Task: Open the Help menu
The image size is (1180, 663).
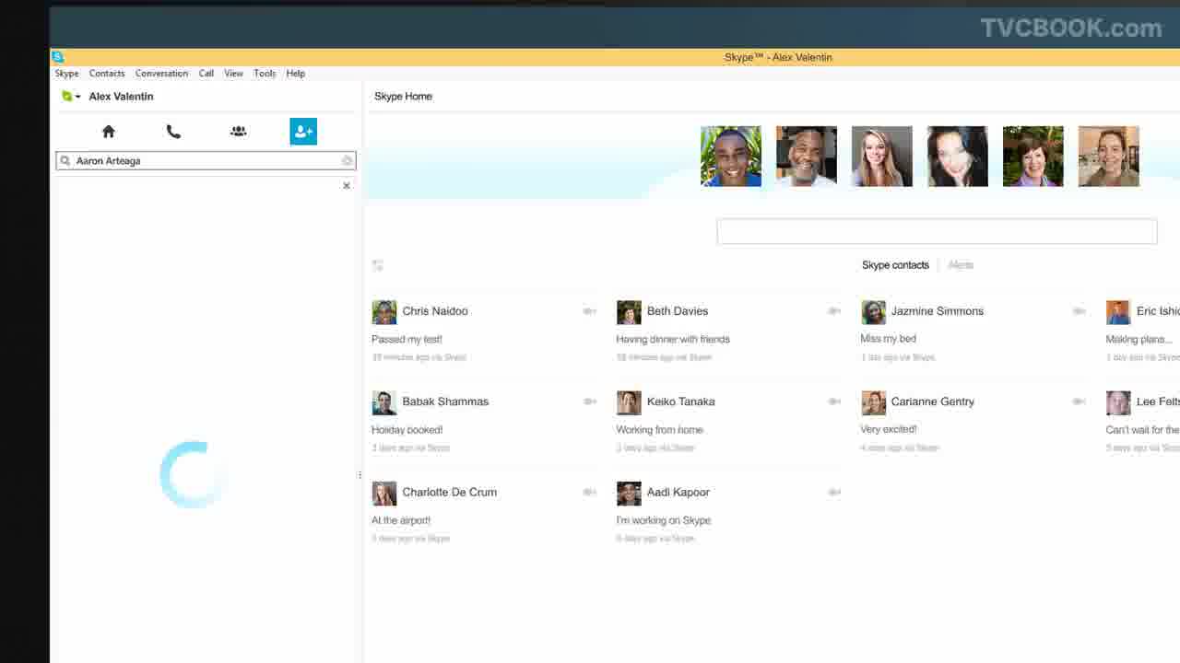Action: (295, 73)
